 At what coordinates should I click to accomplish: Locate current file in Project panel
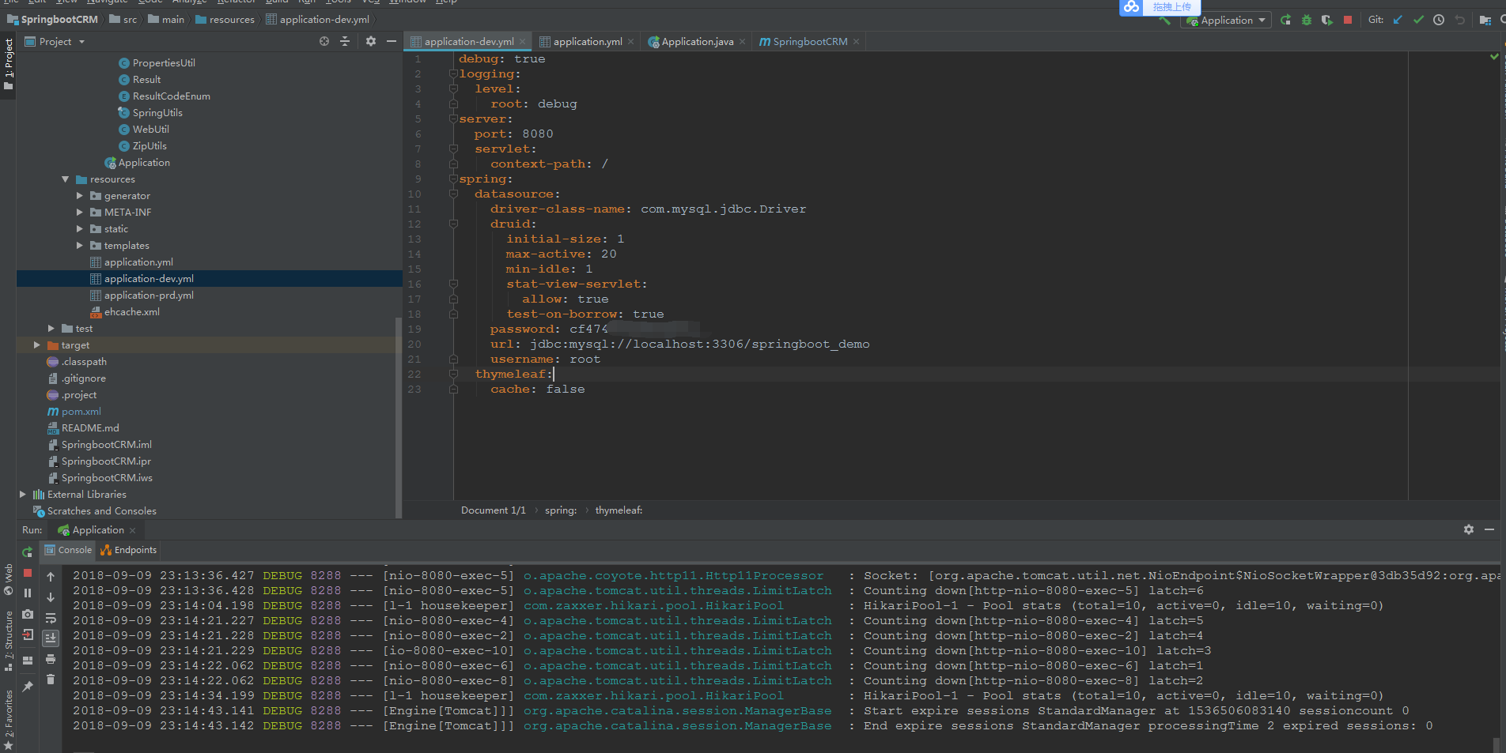[324, 41]
